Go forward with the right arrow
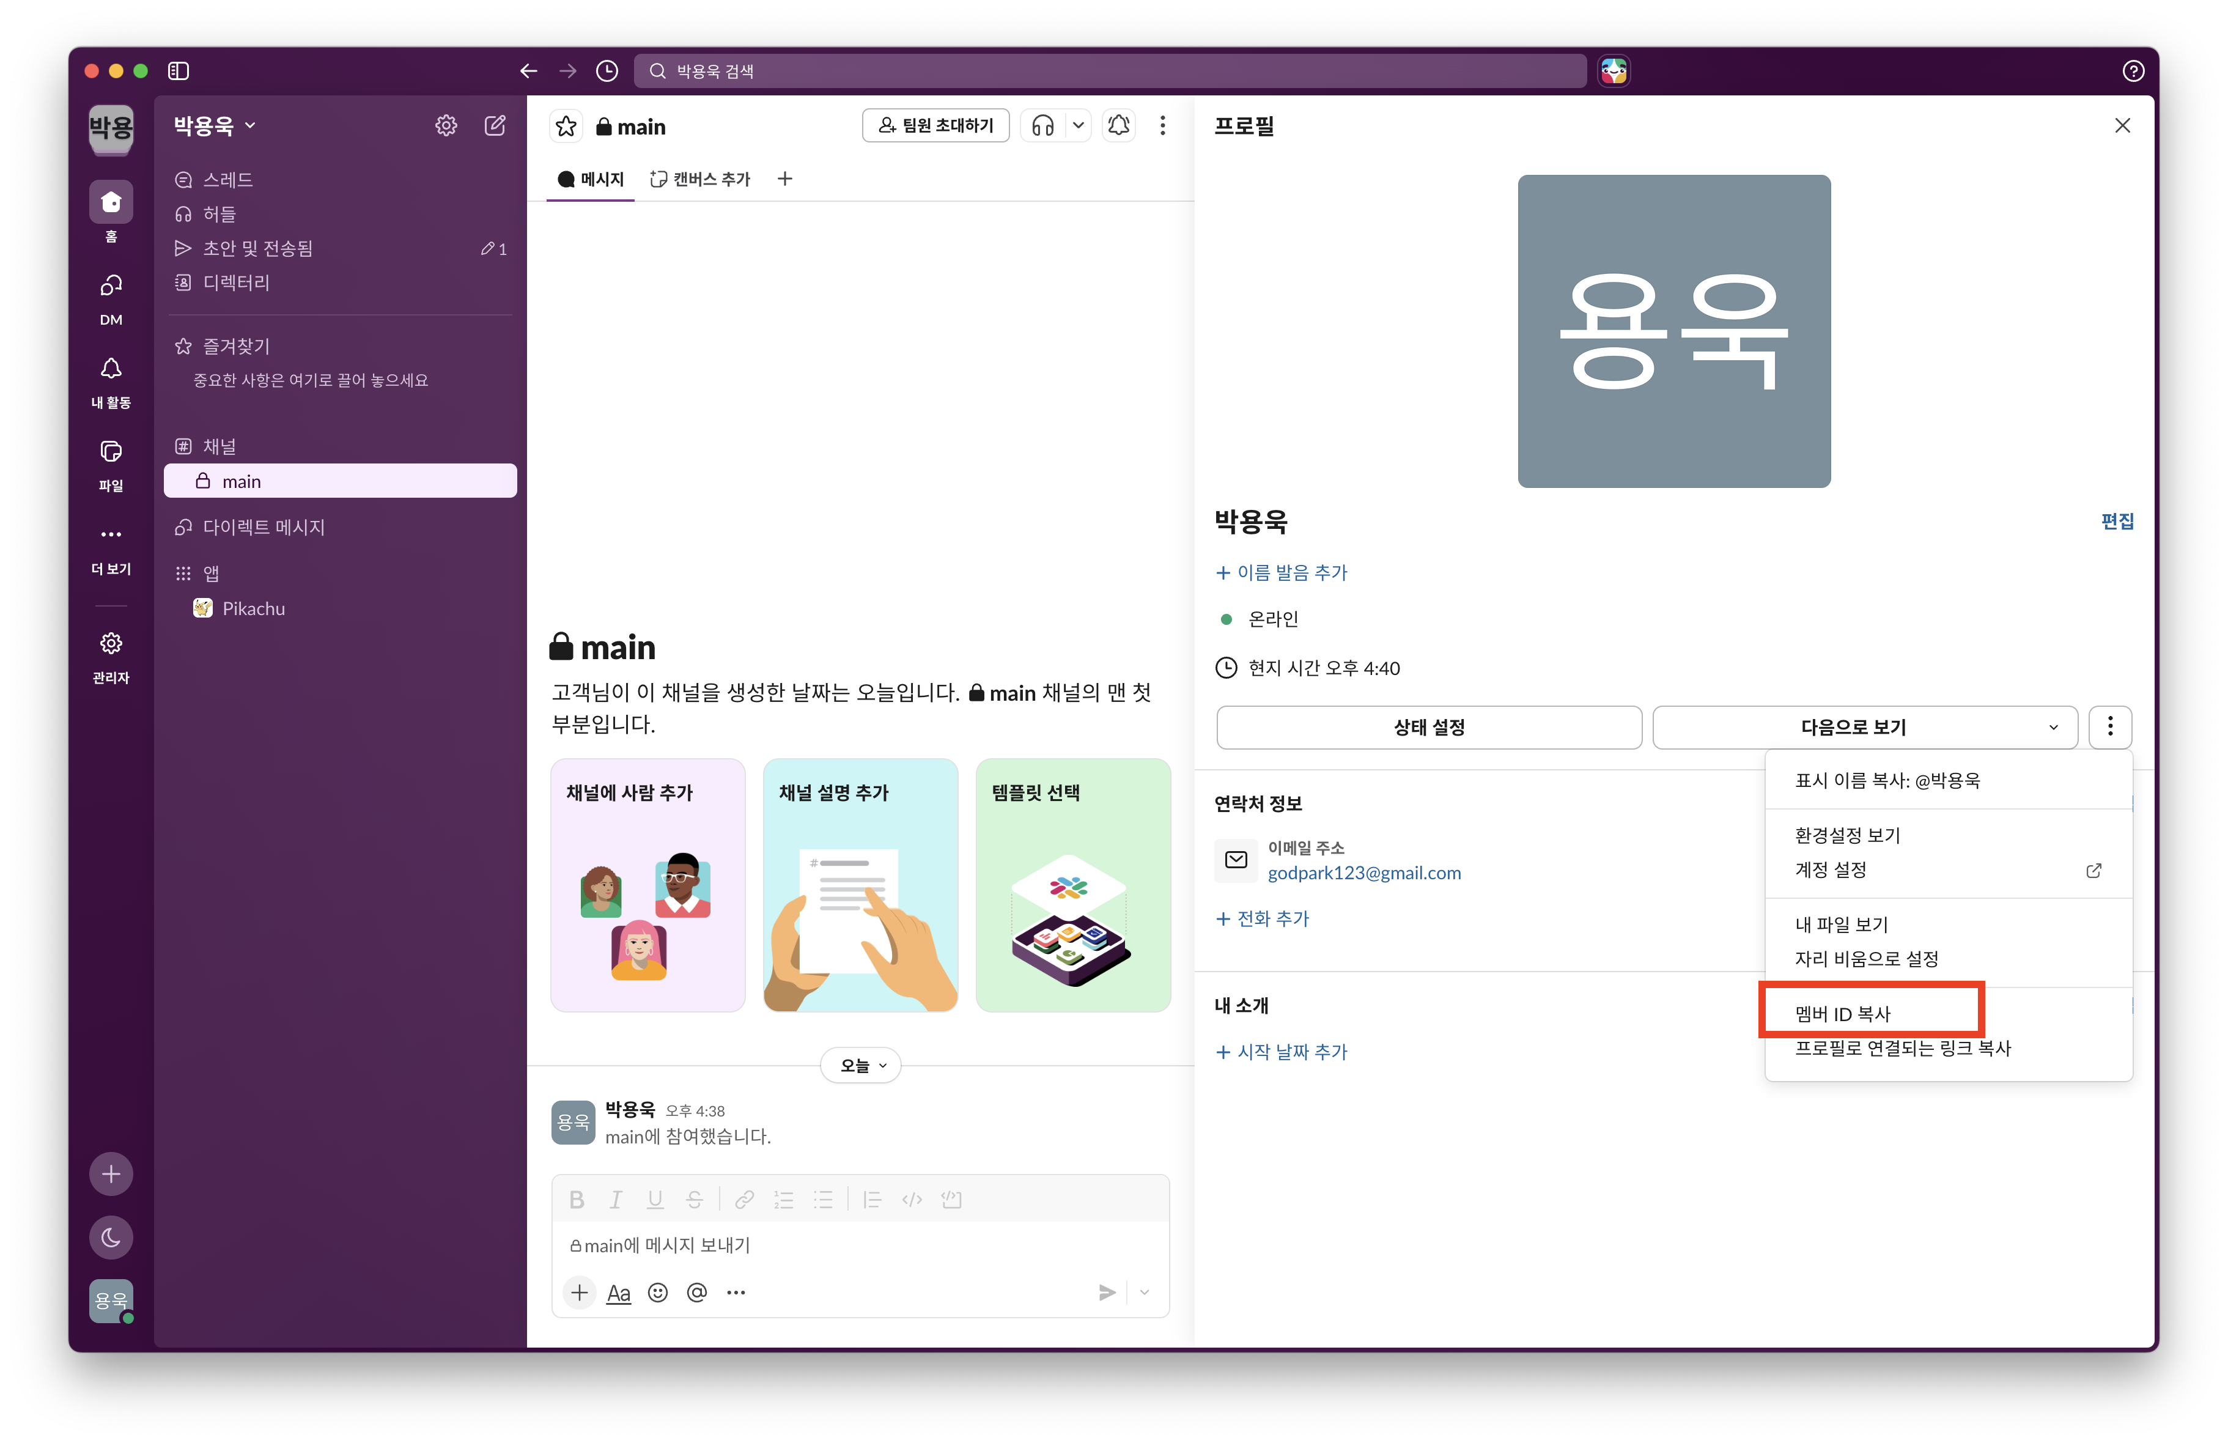This screenshot has height=1443, width=2228. (x=567, y=70)
